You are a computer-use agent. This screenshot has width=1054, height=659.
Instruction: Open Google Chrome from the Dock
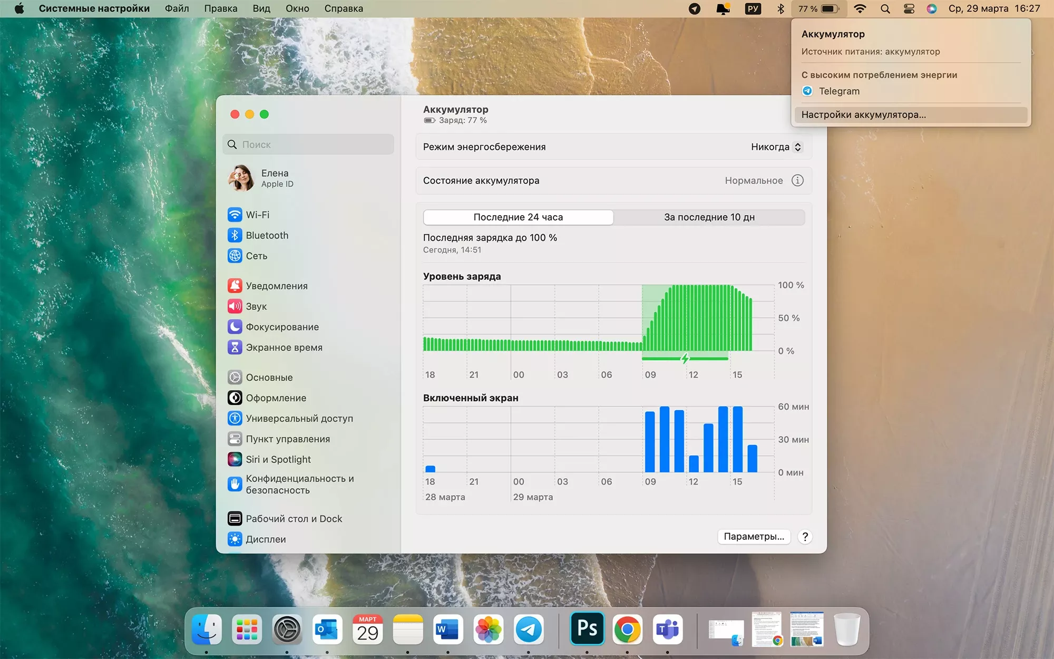pyautogui.click(x=627, y=629)
